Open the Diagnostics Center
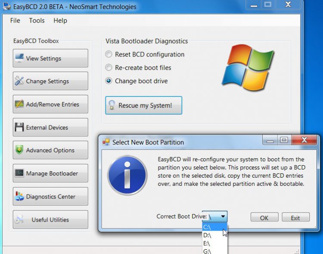This screenshot has height=254, width=323. pos(50,196)
